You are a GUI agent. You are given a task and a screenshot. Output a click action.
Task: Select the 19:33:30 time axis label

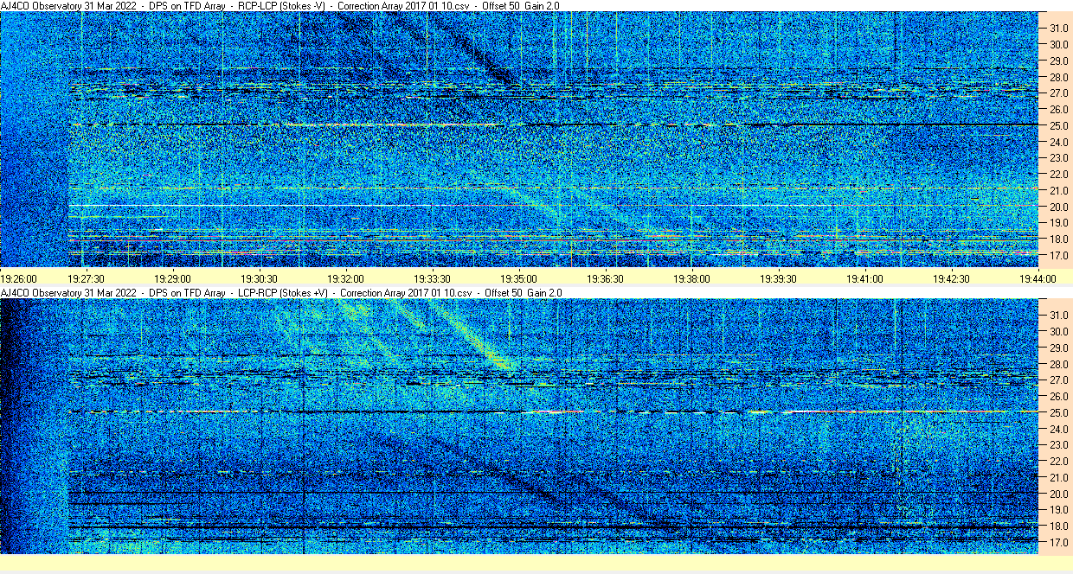coord(432,279)
